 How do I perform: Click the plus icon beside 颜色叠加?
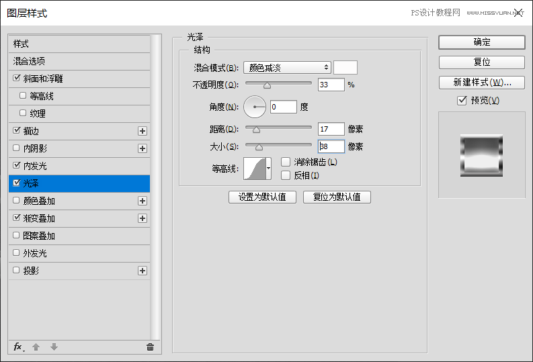click(x=142, y=201)
